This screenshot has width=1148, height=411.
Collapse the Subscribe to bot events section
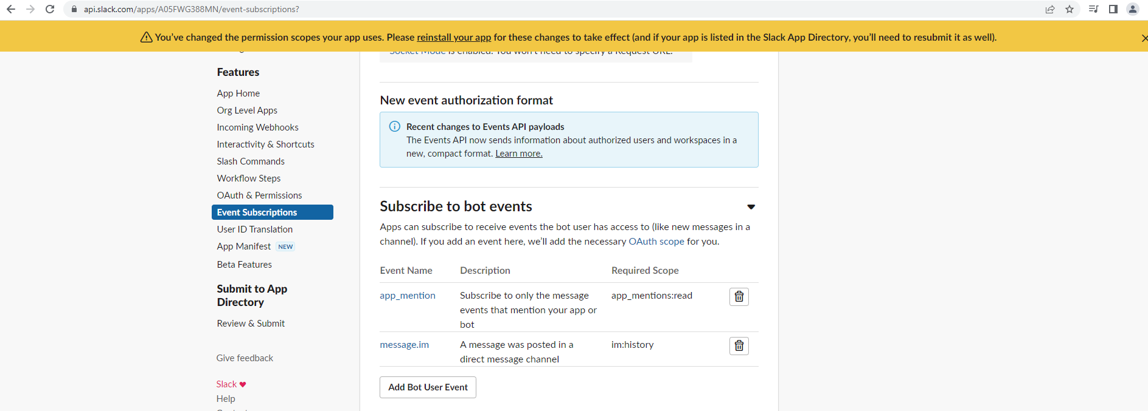pyautogui.click(x=751, y=207)
